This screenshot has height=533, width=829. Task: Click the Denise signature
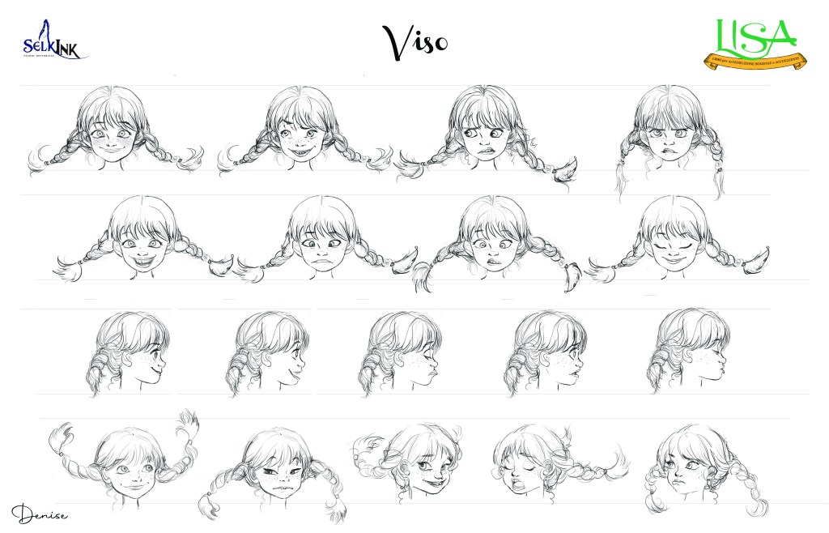40,514
